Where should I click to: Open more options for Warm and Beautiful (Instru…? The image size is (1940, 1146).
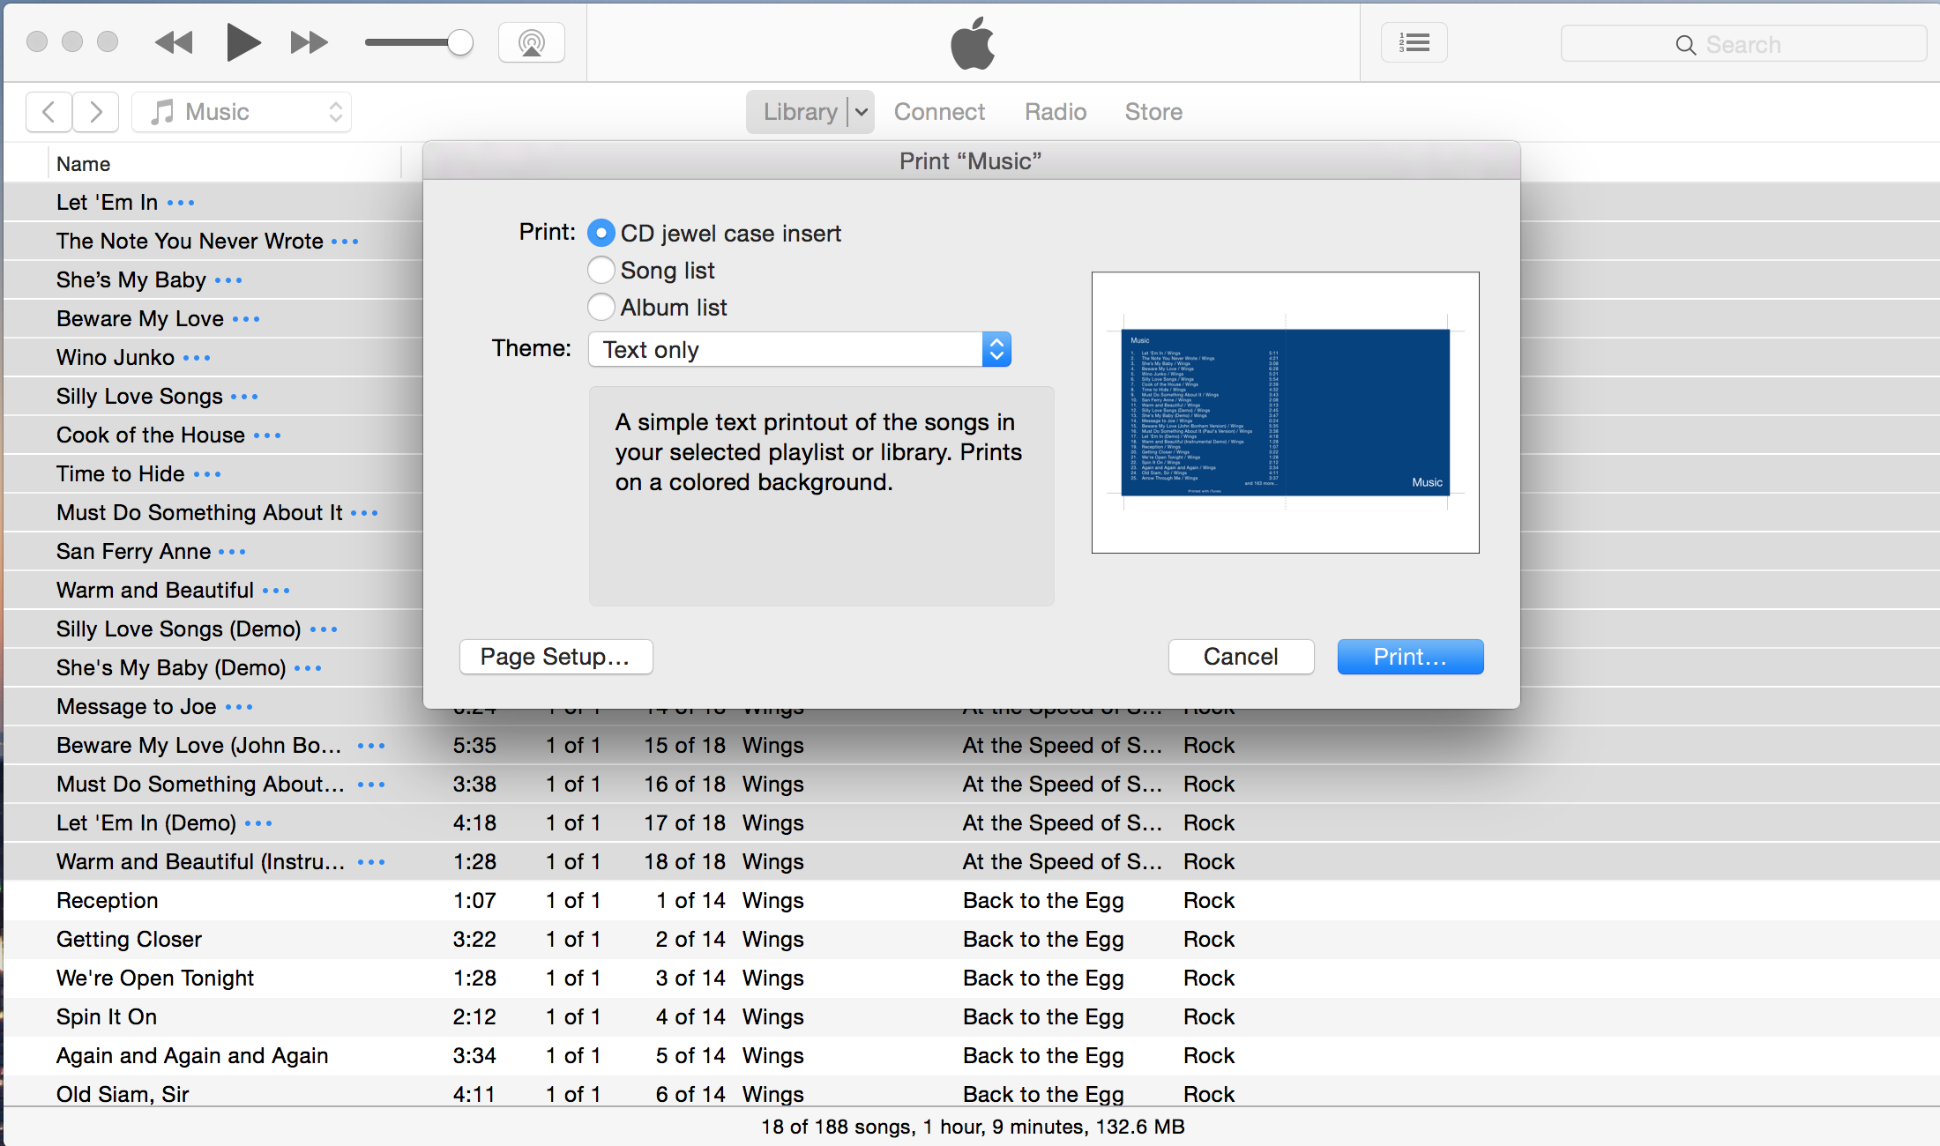pos(371,862)
